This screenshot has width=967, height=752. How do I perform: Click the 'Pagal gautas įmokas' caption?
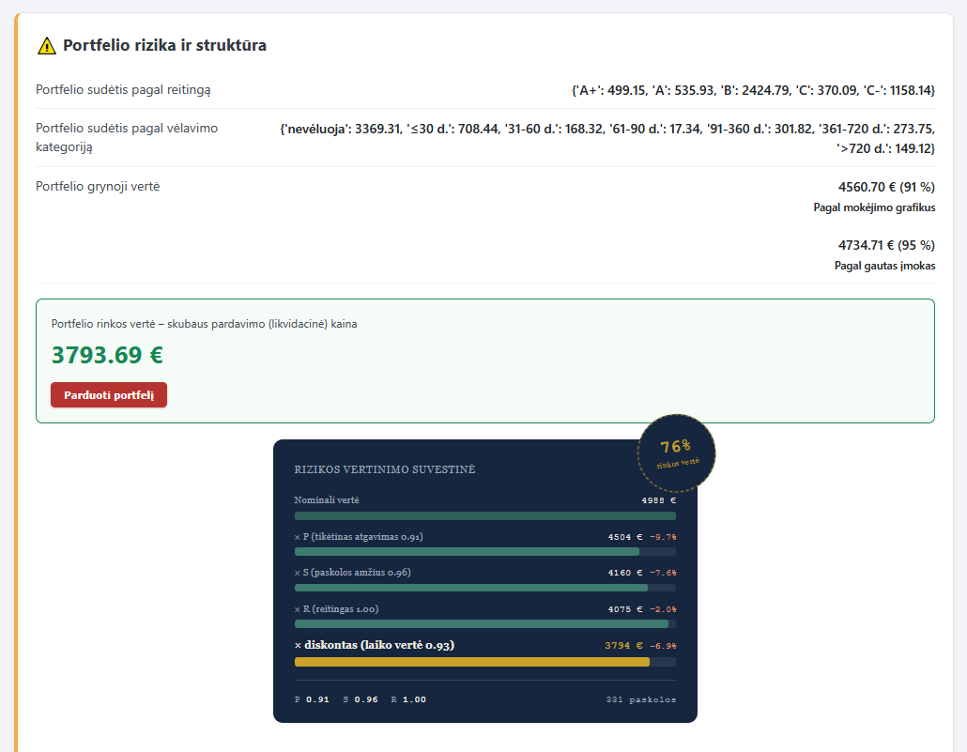(884, 266)
